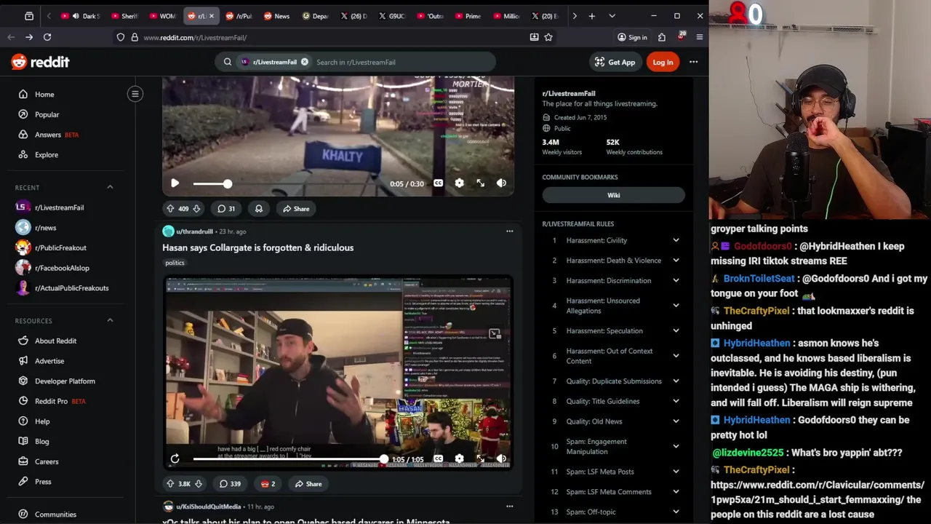Image resolution: width=931 pixels, height=524 pixels.
Task: Upvote the post with 409 points
Action: tap(170, 209)
